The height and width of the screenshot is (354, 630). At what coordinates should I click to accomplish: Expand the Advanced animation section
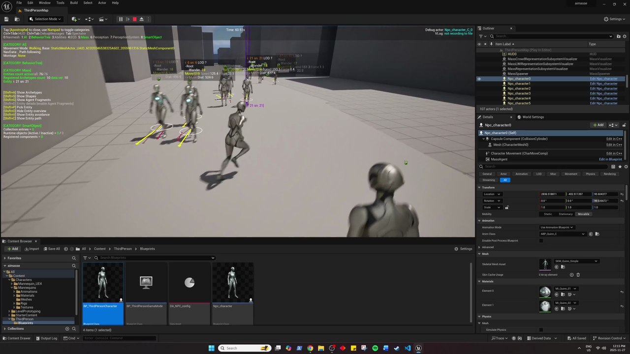(x=479, y=247)
